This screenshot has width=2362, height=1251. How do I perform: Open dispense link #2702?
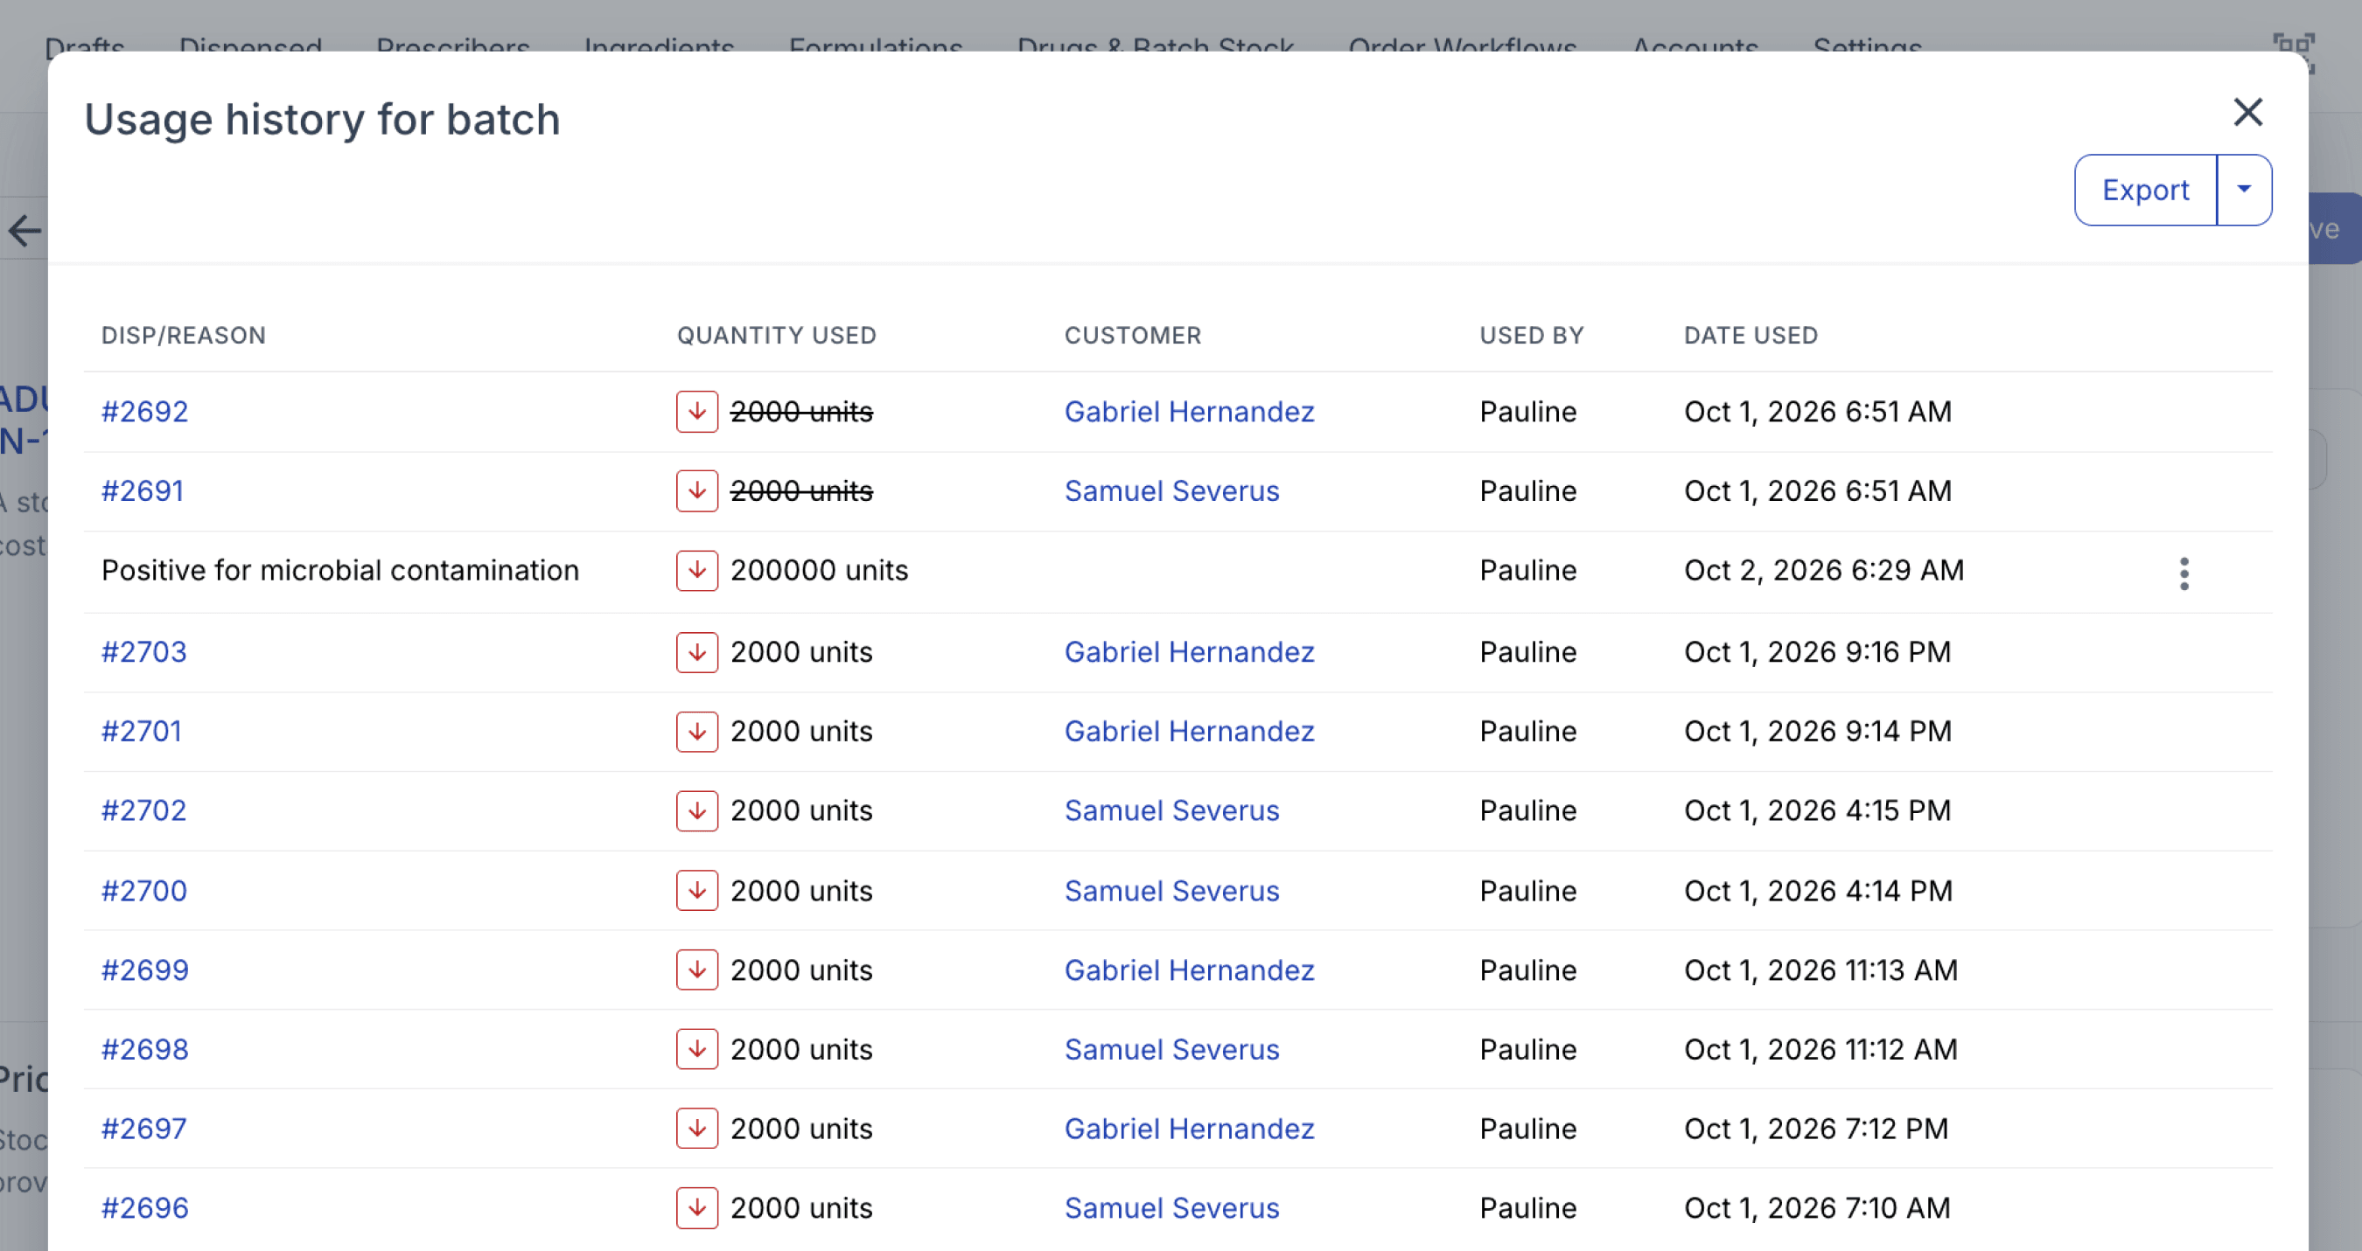coord(144,810)
